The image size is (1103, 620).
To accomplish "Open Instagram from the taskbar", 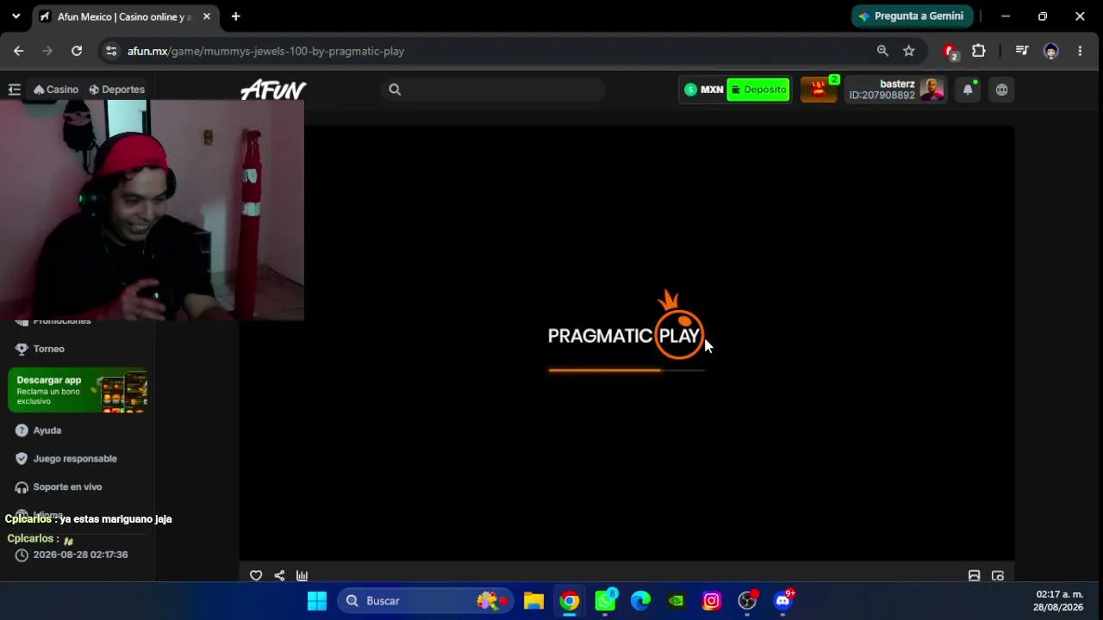I will [712, 600].
